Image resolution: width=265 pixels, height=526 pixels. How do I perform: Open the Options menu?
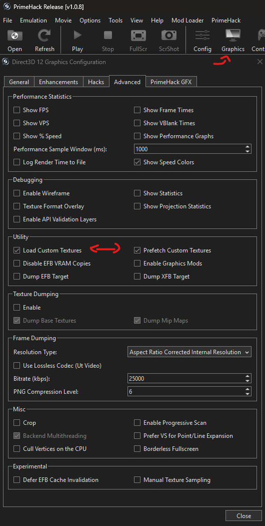pos(90,21)
